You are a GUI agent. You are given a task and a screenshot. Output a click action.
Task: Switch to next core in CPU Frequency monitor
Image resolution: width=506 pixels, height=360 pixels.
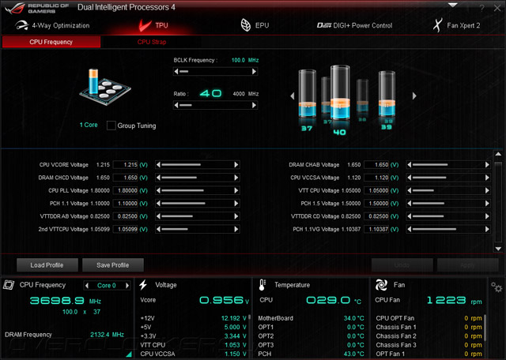tap(127, 285)
